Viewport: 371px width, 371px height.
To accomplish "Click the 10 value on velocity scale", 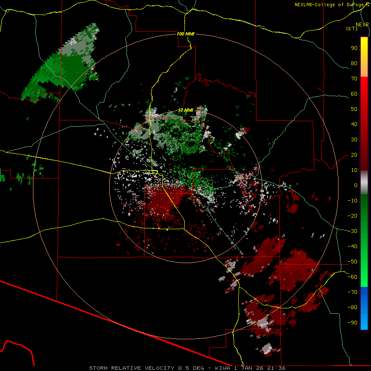I will coord(354,170).
